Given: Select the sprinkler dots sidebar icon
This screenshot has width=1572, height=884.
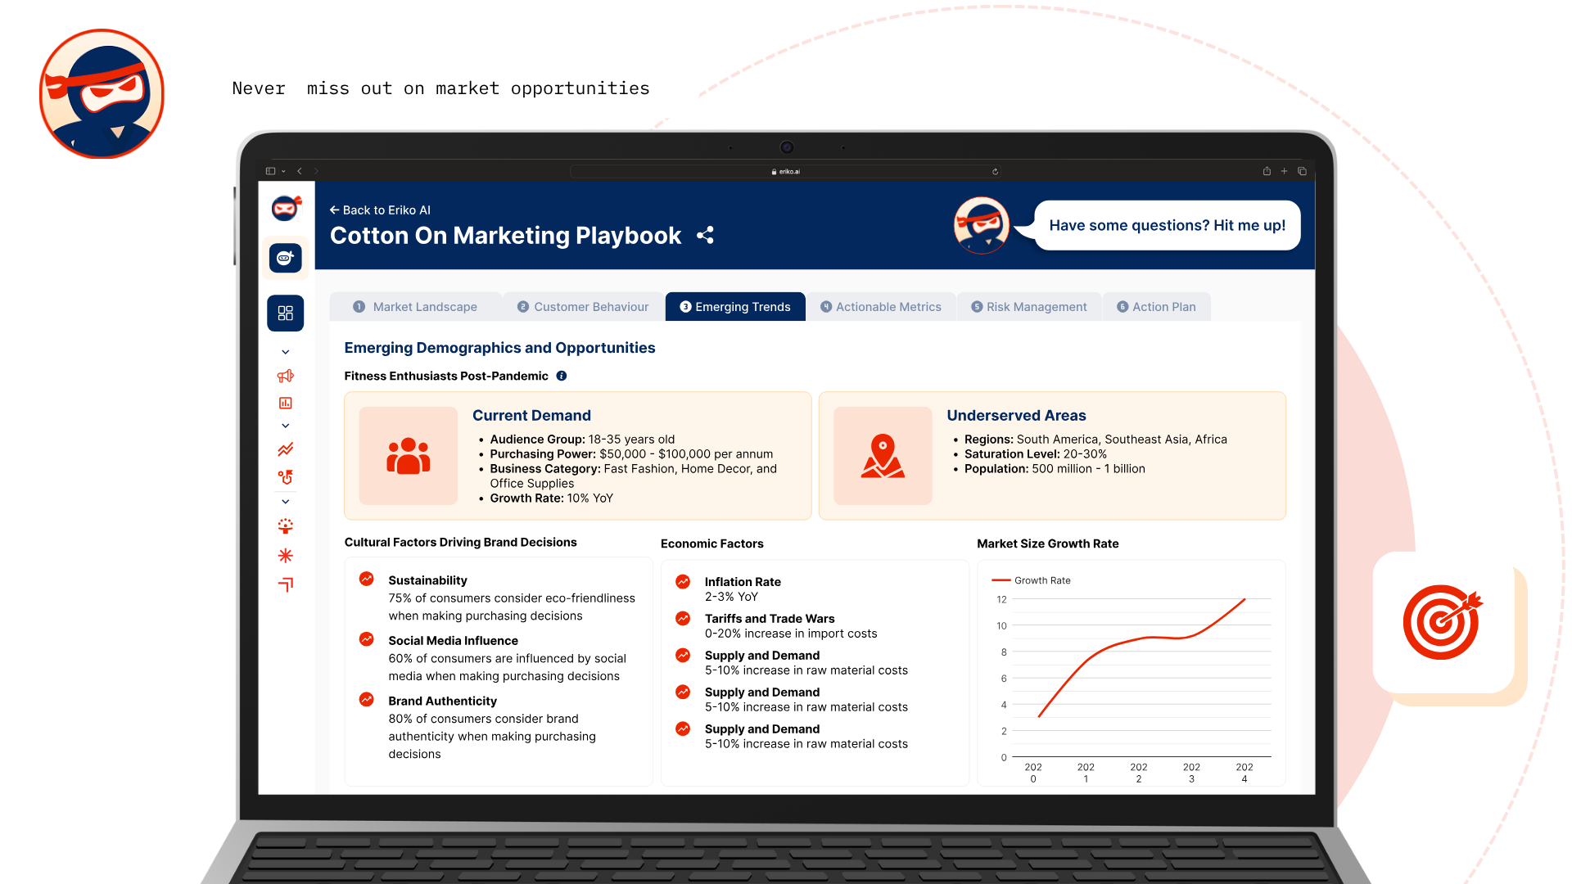Looking at the screenshot, I should (286, 525).
